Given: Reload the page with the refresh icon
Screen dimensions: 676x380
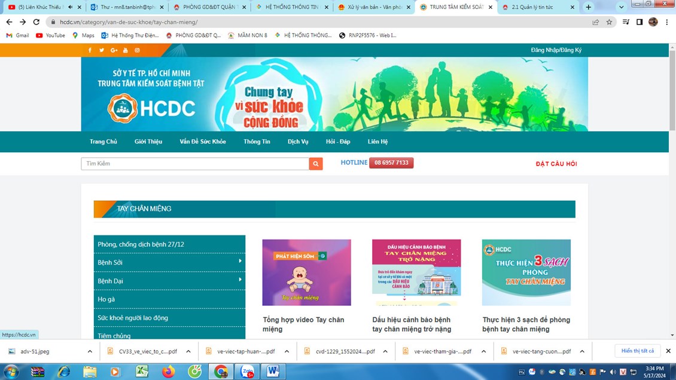Looking at the screenshot, I should [36, 22].
